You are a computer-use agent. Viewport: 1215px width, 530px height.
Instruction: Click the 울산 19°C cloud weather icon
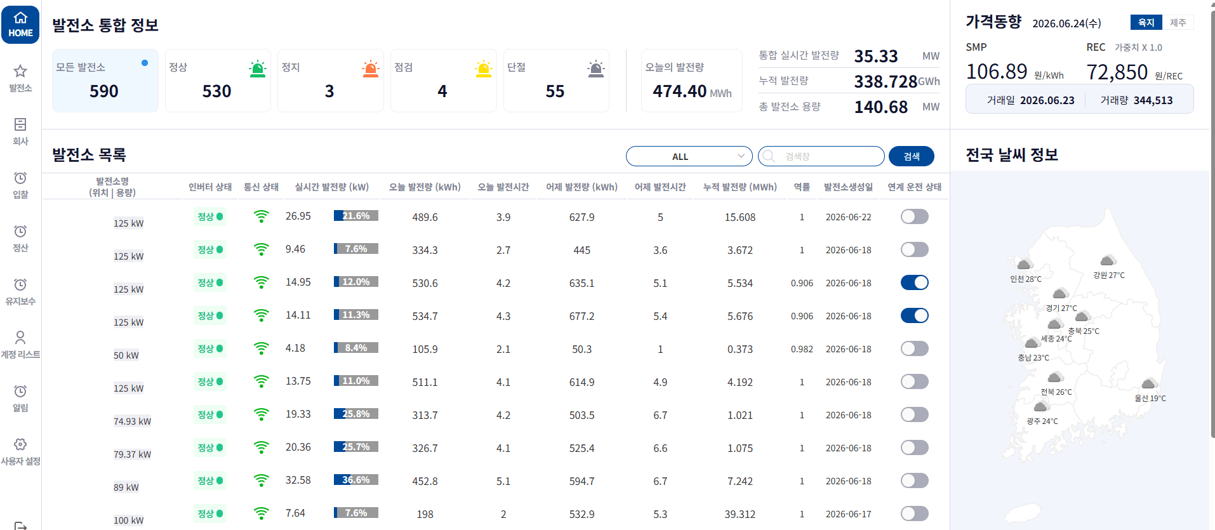click(1150, 383)
